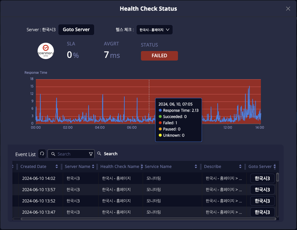Click sort icon on Server Name column
This screenshot has width=297, height=230.
pos(93,166)
